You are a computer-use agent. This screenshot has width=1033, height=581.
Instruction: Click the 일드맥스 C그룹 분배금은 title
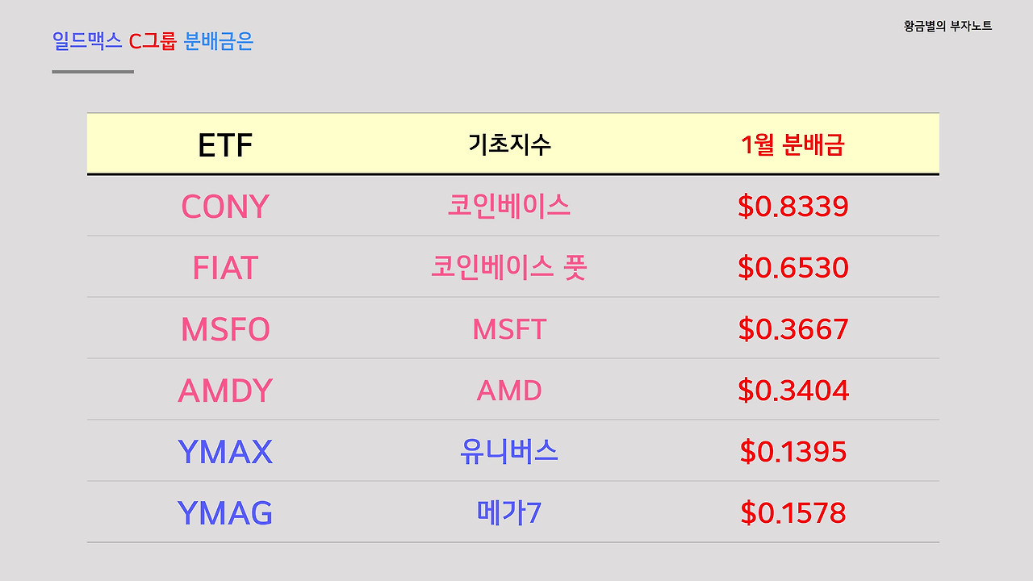point(153,41)
